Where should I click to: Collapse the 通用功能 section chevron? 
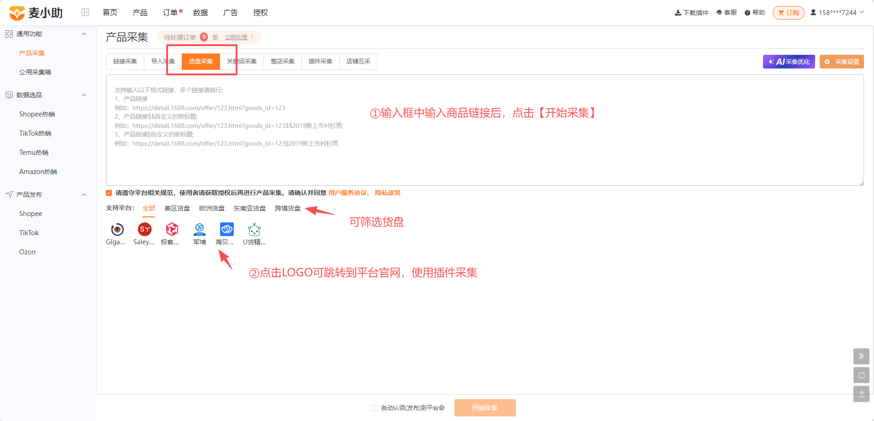tap(84, 34)
